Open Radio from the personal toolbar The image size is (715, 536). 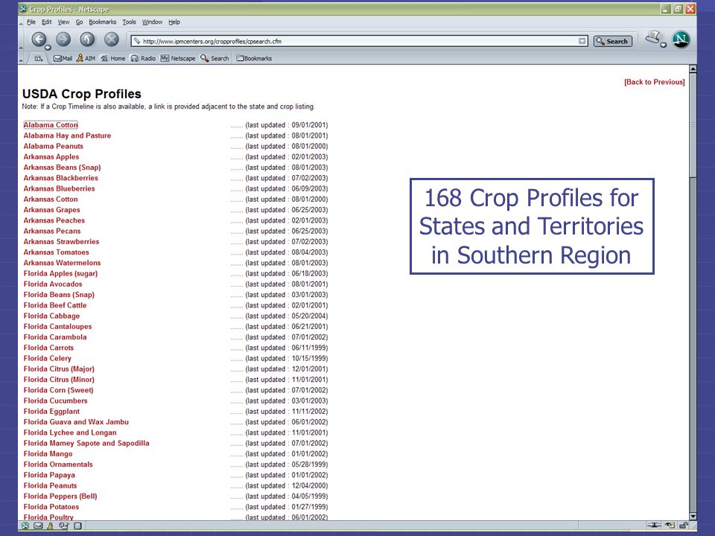tap(143, 58)
